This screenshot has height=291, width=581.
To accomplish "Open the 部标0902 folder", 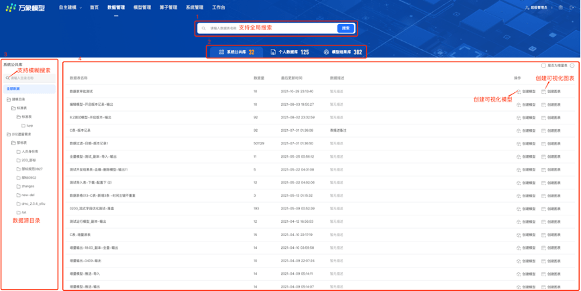I will click(x=26, y=178).
